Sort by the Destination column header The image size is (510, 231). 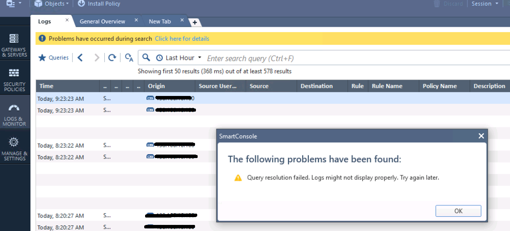(x=322, y=86)
